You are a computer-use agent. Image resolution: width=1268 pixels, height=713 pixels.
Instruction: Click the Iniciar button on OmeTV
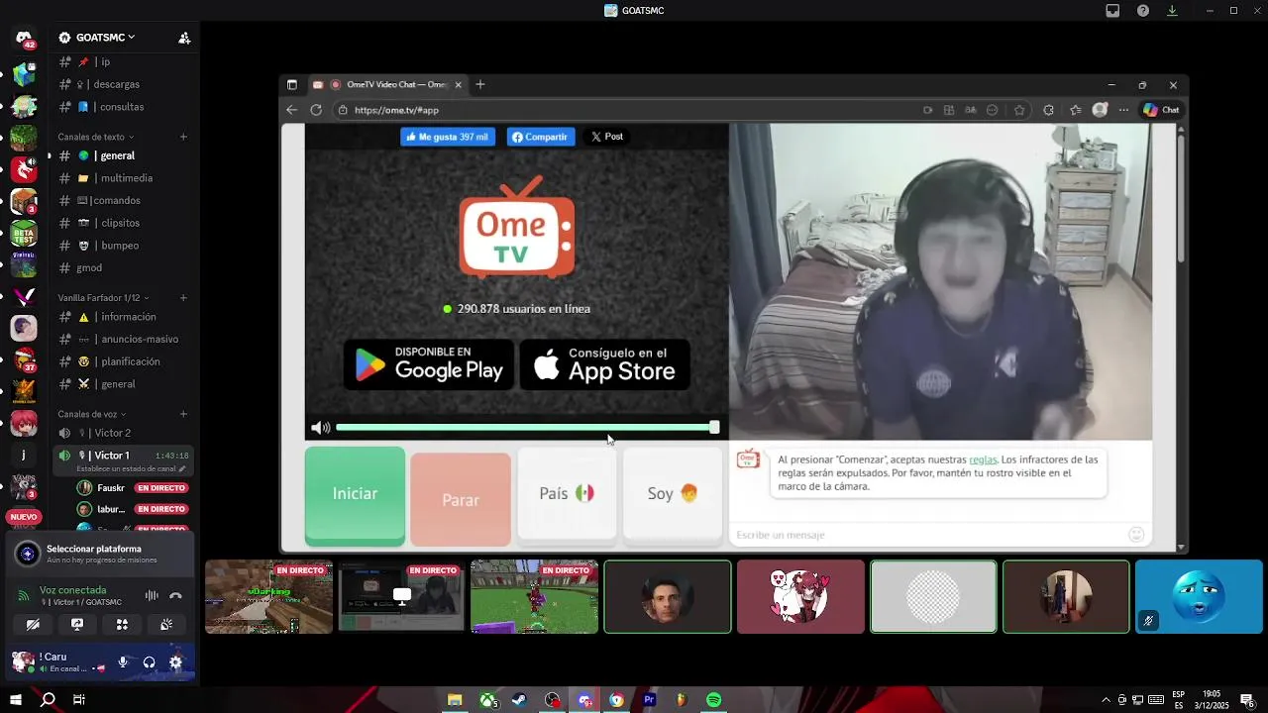click(355, 494)
